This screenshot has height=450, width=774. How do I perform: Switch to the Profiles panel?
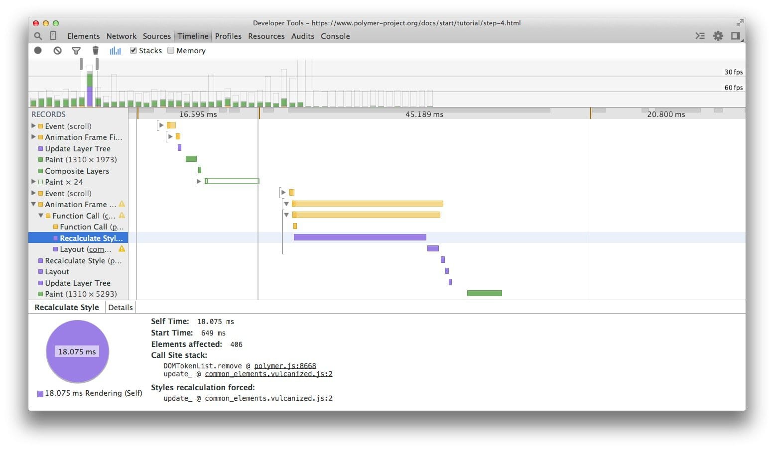coord(228,36)
